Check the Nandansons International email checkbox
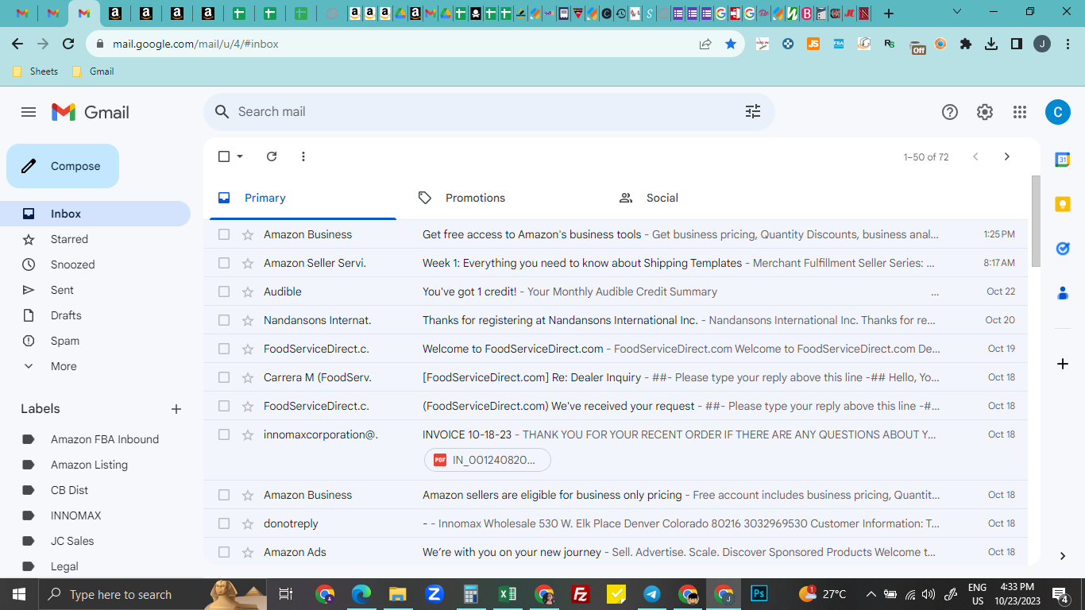1085x610 pixels. (224, 320)
